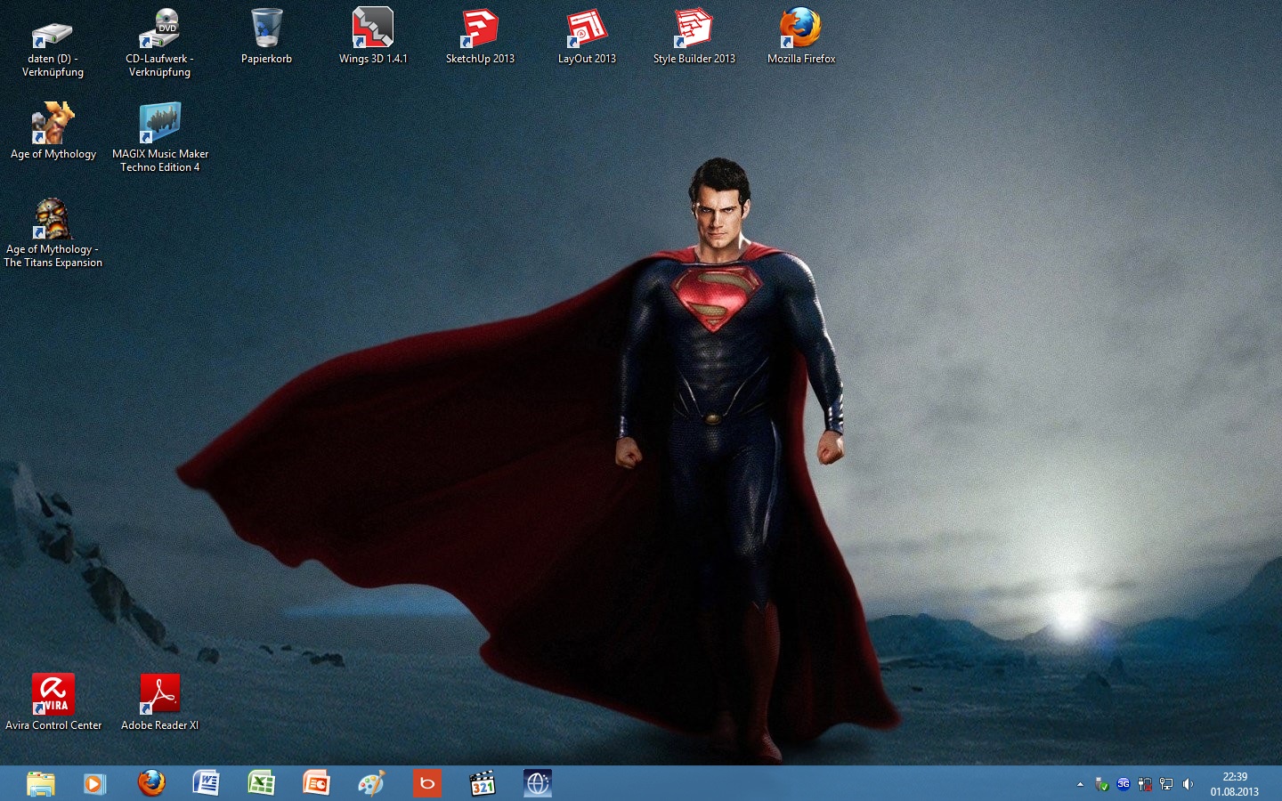Click the Style Builder 2013 shortcut
Image resolution: width=1282 pixels, height=801 pixels.
[694, 29]
